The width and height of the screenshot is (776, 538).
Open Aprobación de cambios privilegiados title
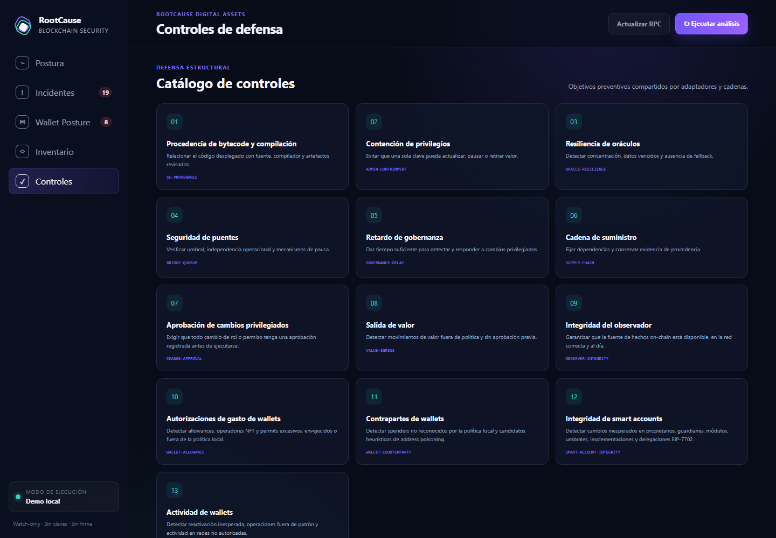point(227,325)
